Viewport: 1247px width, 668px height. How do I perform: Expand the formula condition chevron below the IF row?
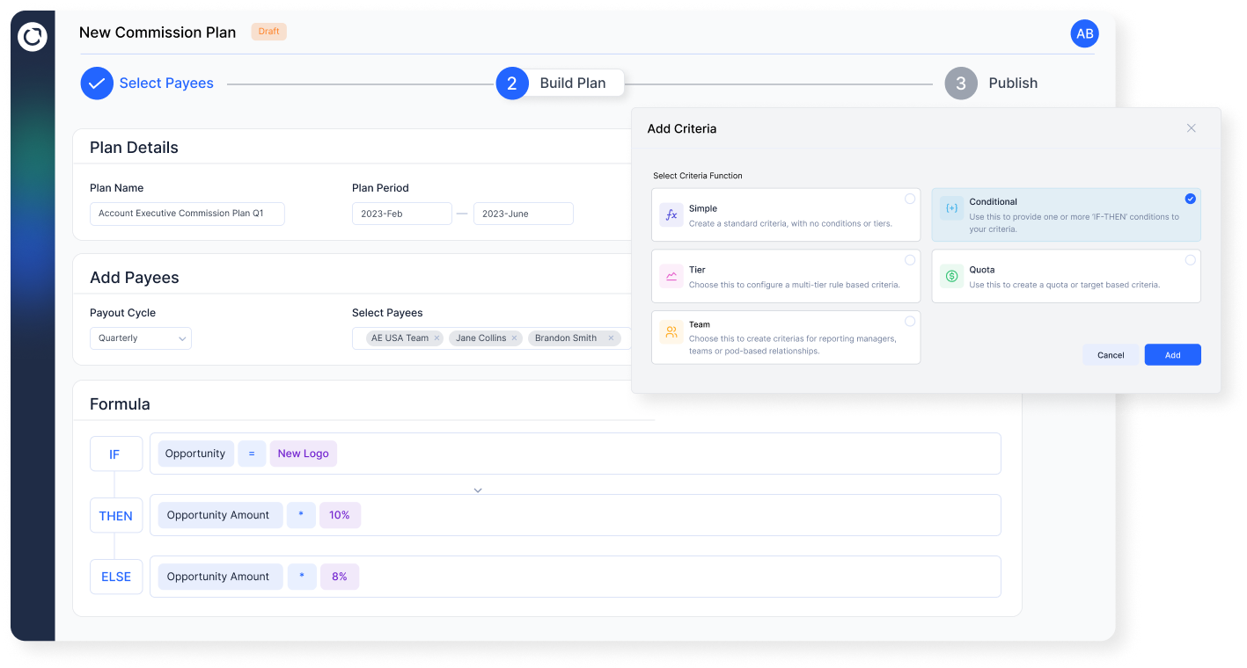(477, 490)
